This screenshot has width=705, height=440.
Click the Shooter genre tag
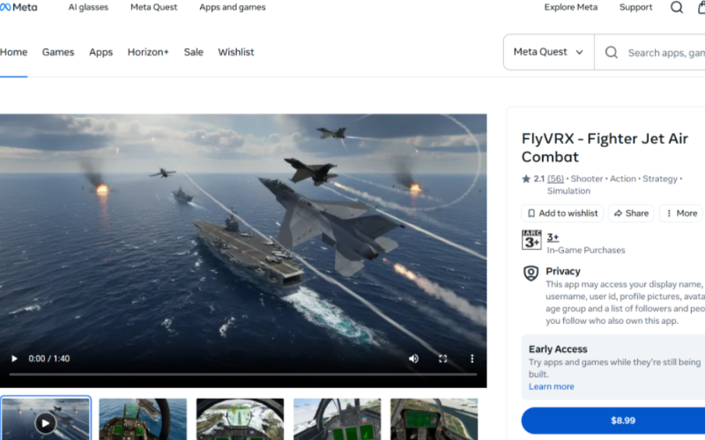[x=587, y=179]
